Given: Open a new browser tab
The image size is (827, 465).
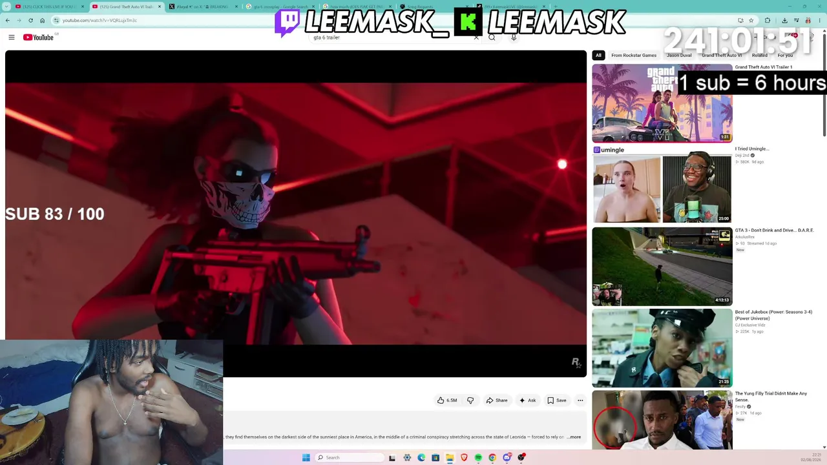Looking at the screenshot, I should pyautogui.click(x=555, y=6).
